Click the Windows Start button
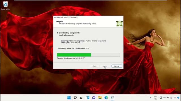 coord(69,98)
